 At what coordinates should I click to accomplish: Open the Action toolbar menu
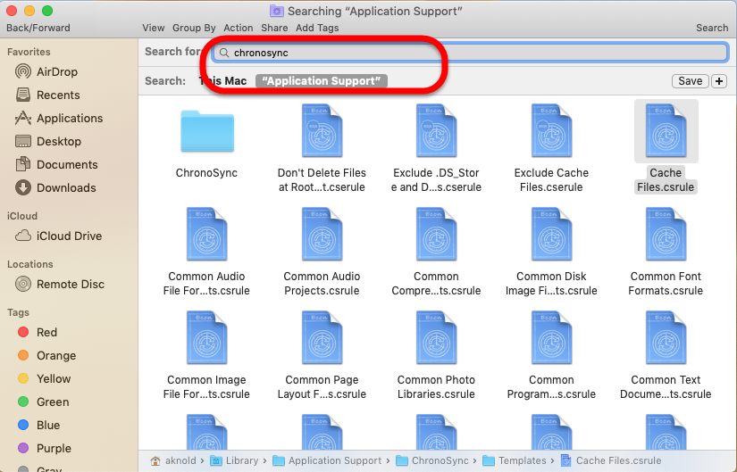(x=239, y=28)
